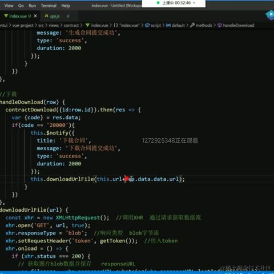
Task: Click 'this.$notify({' inside handleDownload
Action: (x=53, y=133)
